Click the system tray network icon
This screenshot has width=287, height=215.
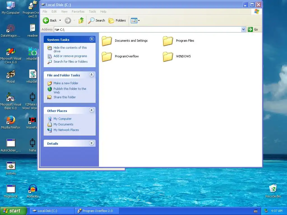pos(266,211)
